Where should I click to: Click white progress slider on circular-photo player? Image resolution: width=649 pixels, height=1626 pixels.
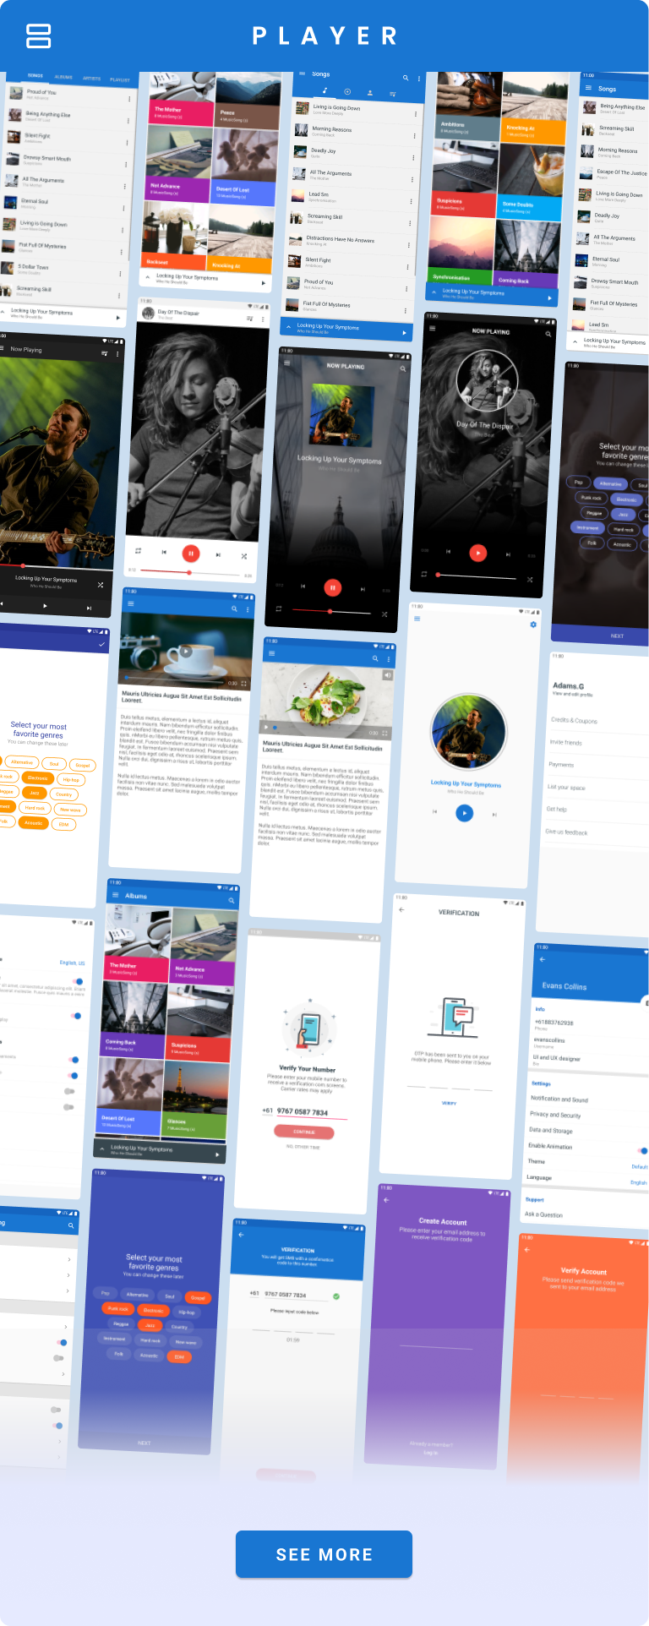477,576
